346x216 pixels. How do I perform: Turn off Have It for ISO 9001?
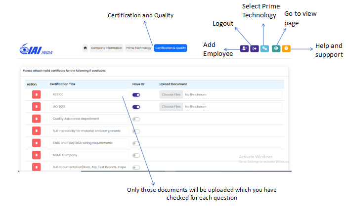click(x=136, y=107)
